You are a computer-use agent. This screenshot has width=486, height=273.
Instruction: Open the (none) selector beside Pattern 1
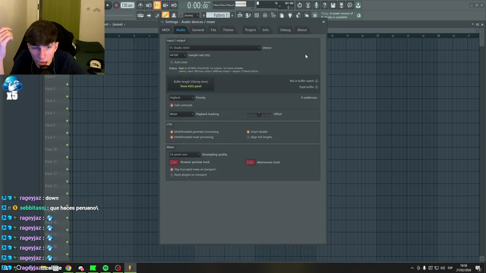point(192,15)
